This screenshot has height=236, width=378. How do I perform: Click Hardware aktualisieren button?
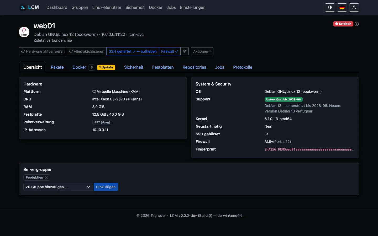point(43,51)
